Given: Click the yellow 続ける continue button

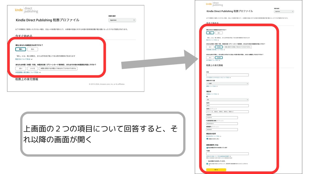Looking at the screenshot, I should pyautogui.click(x=216, y=170).
